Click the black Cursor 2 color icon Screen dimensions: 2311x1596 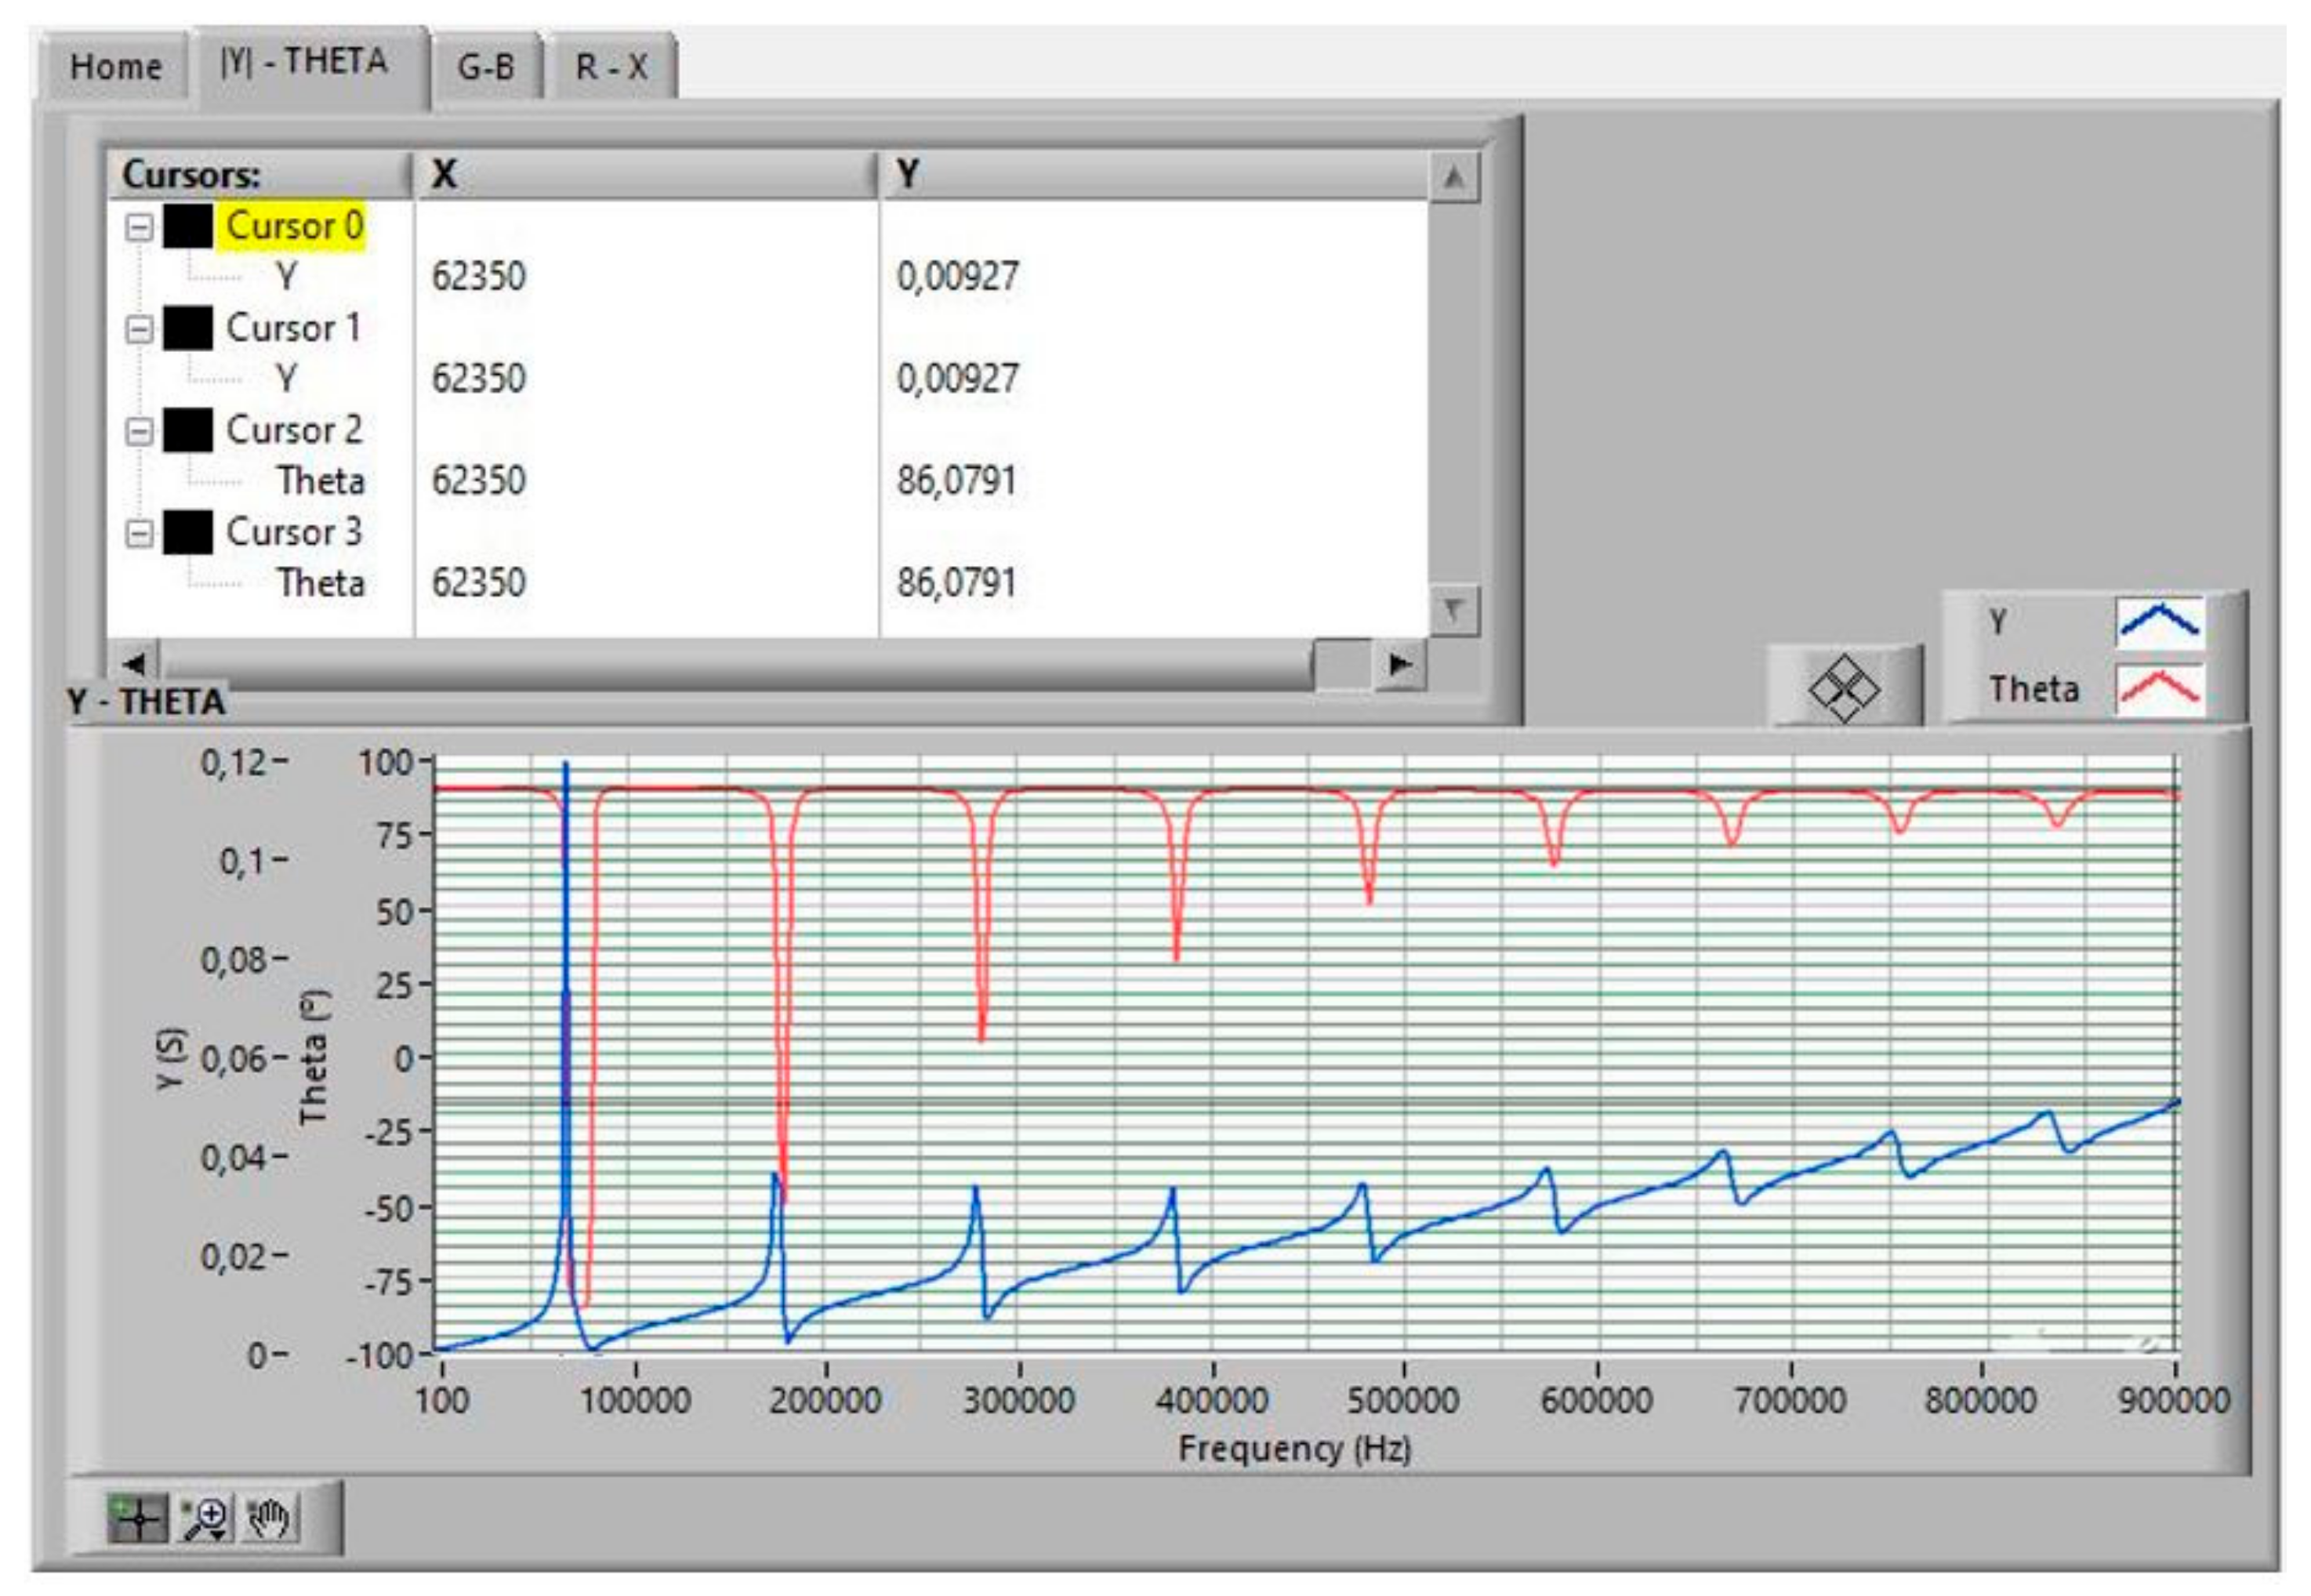click(x=187, y=430)
